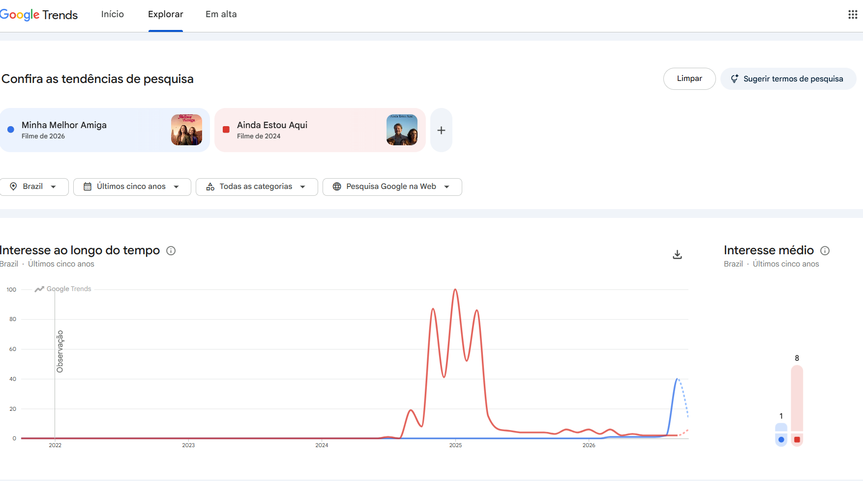The image size is (863, 481).
Task: Click the 2025 label on the chart axis
Action: click(455, 445)
